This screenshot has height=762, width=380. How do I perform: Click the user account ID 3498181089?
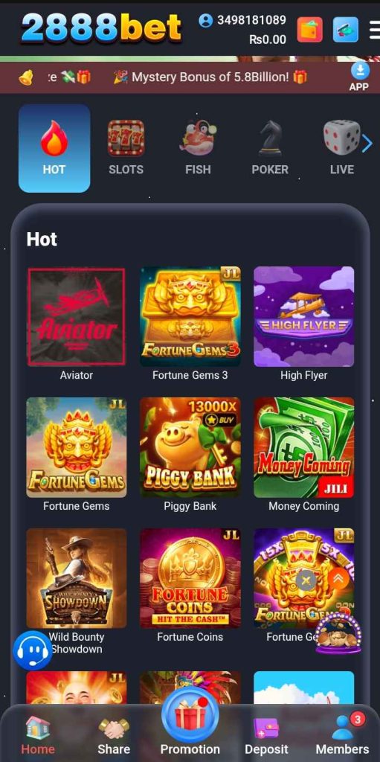click(251, 20)
